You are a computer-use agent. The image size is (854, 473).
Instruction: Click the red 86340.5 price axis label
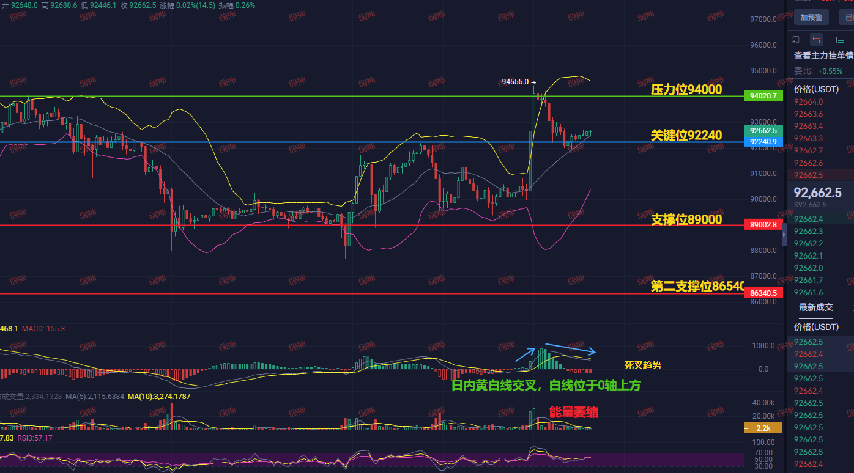763,293
